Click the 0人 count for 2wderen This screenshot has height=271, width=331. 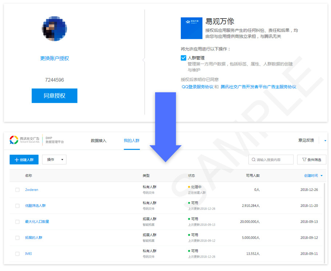pyautogui.click(x=257, y=190)
